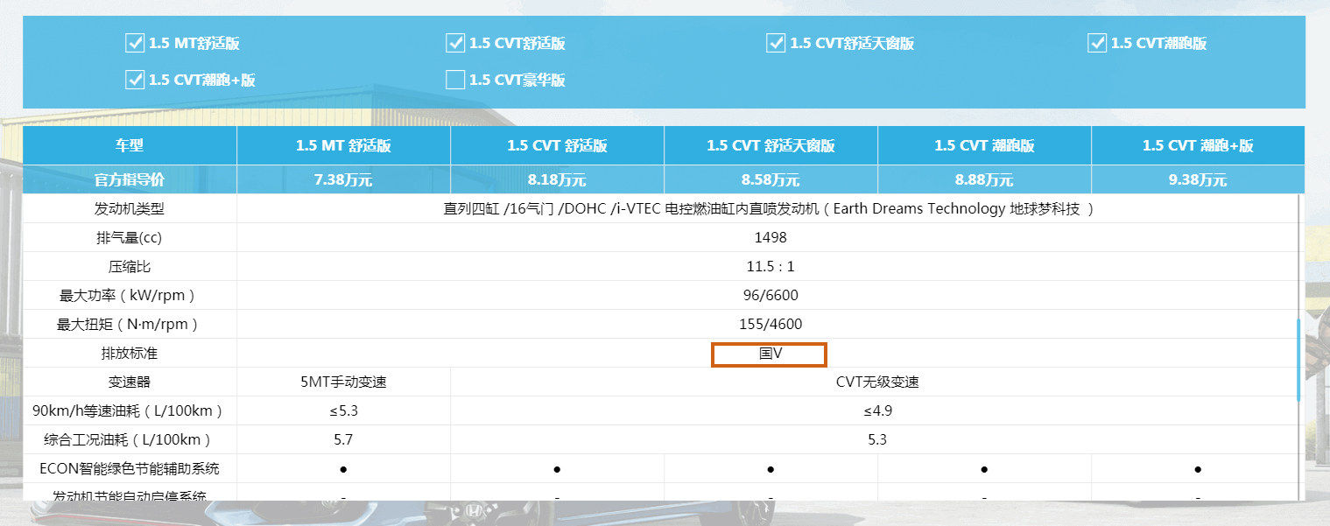Click ECON row dot under 1.5 CVT 潮跑+版
The height and width of the screenshot is (526, 1330).
[1197, 469]
